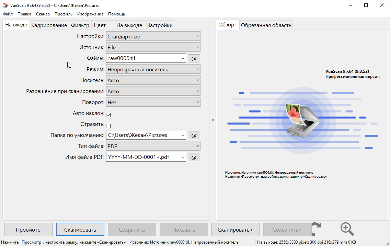Switch to the Обрезанная область tab
Screen dimensions: 390x246
[x=266, y=25]
